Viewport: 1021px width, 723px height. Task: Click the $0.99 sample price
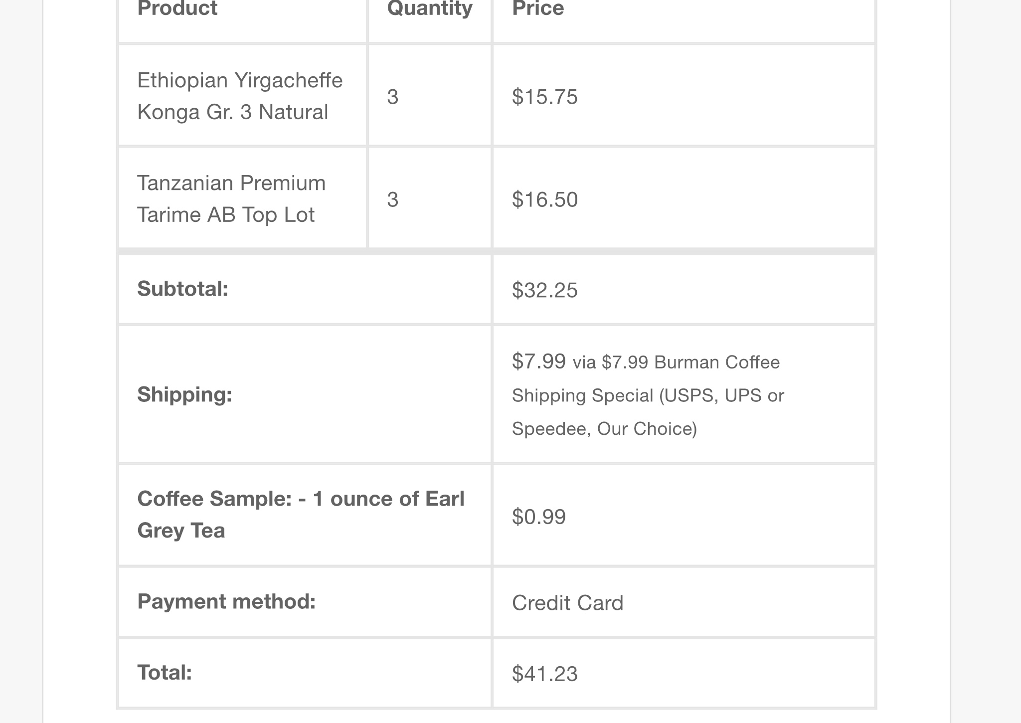tap(539, 517)
